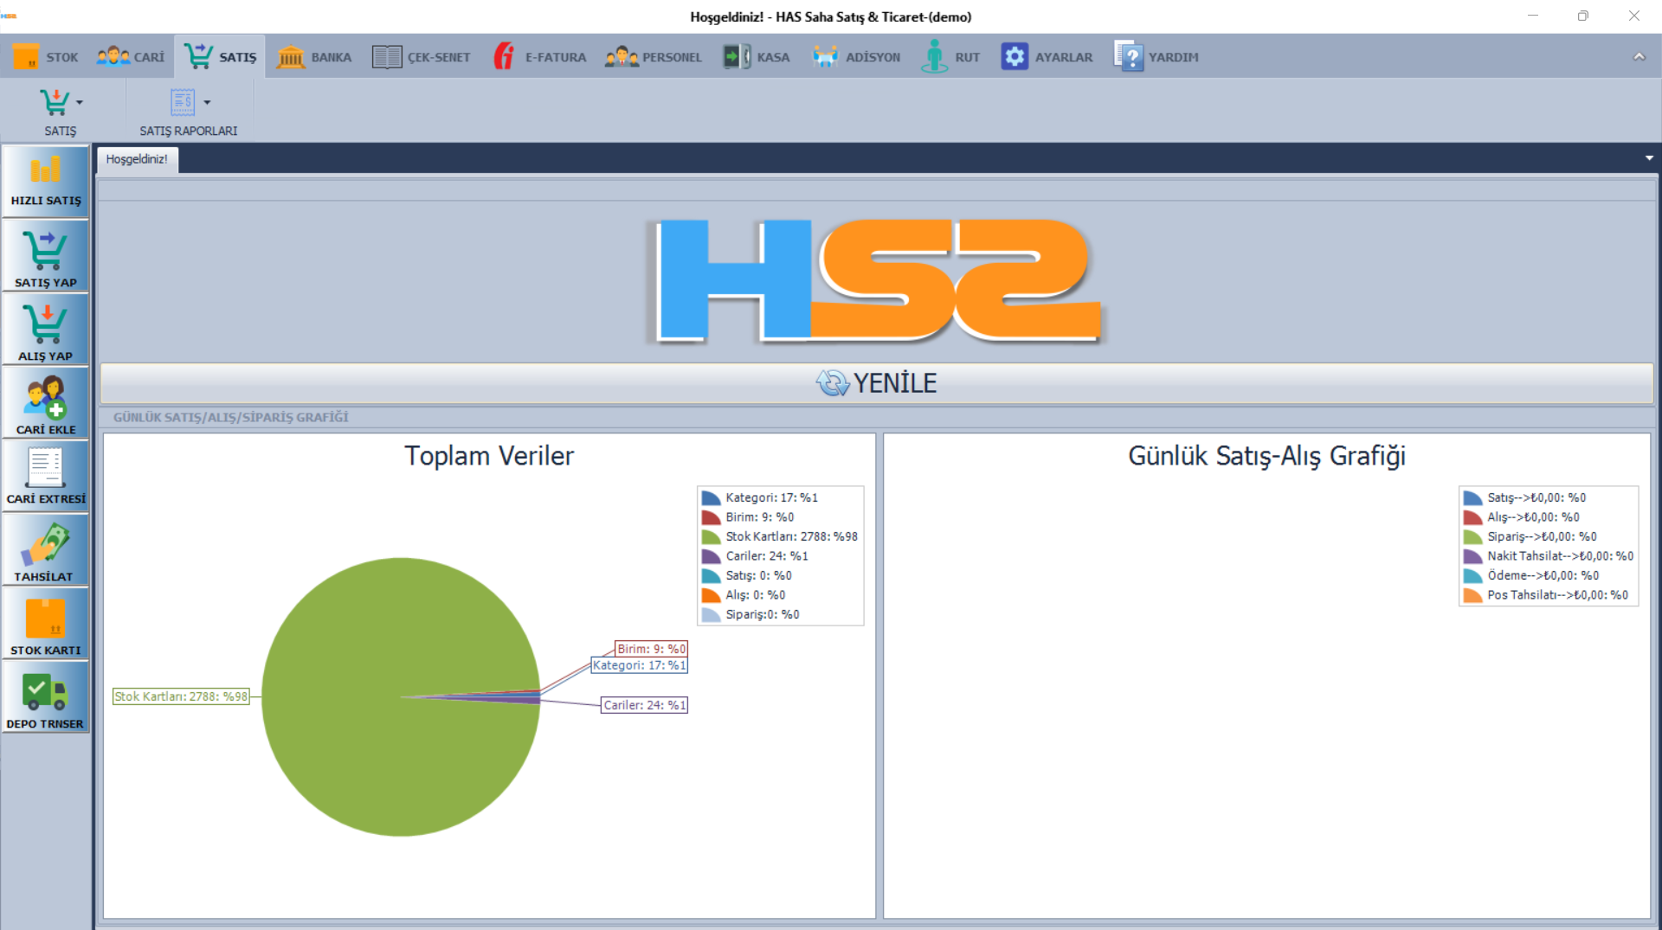Open the Stok Kartı box icon
This screenshot has height=930, width=1662.
point(45,619)
